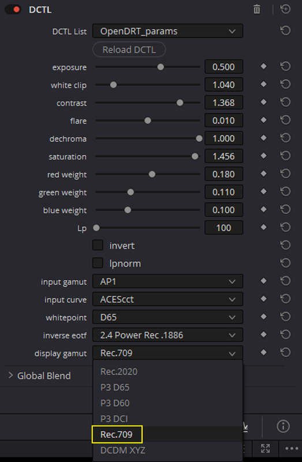
Task: Open the input curve ACEScct dropdown
Action: [167, 299]
